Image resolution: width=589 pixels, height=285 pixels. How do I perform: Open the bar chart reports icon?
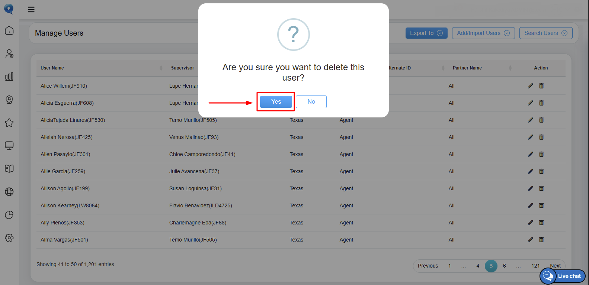[x=9, y=77]
